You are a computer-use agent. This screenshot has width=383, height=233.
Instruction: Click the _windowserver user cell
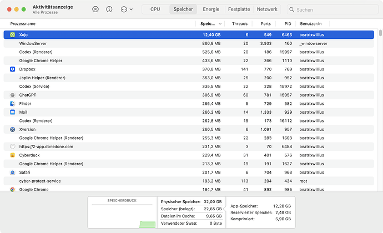click(314, 43)
